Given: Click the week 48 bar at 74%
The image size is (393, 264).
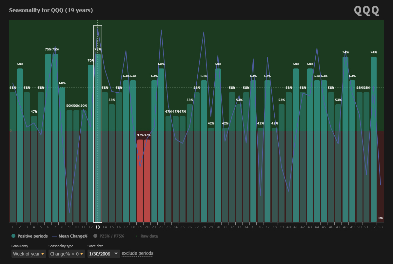Looking at the screenshot, I should point(345,139).
